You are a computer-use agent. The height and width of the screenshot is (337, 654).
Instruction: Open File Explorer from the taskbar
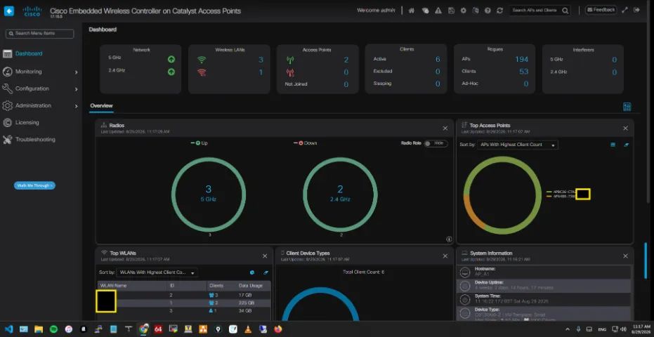coord(39,329)
